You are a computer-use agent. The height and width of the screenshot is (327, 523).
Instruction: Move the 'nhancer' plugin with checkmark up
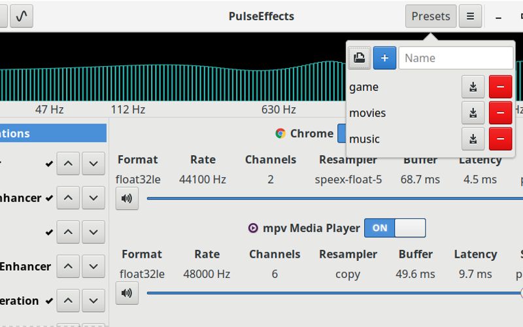point(68,198)
